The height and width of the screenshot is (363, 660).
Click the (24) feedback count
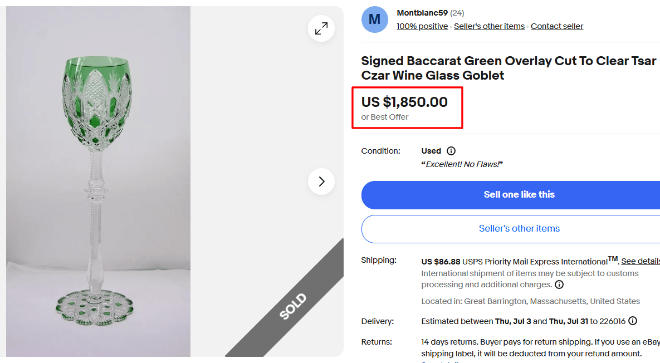coord(457,13)
